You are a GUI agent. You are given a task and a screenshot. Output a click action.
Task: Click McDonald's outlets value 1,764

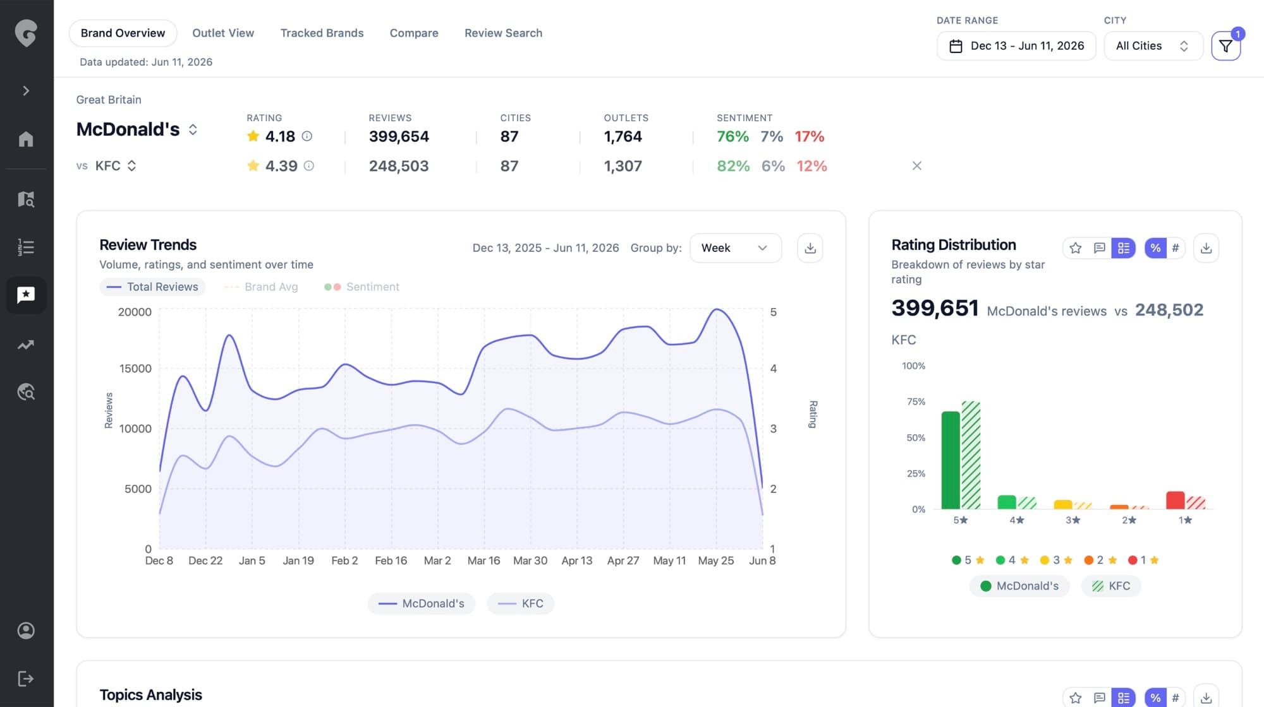tap(623, 136)
